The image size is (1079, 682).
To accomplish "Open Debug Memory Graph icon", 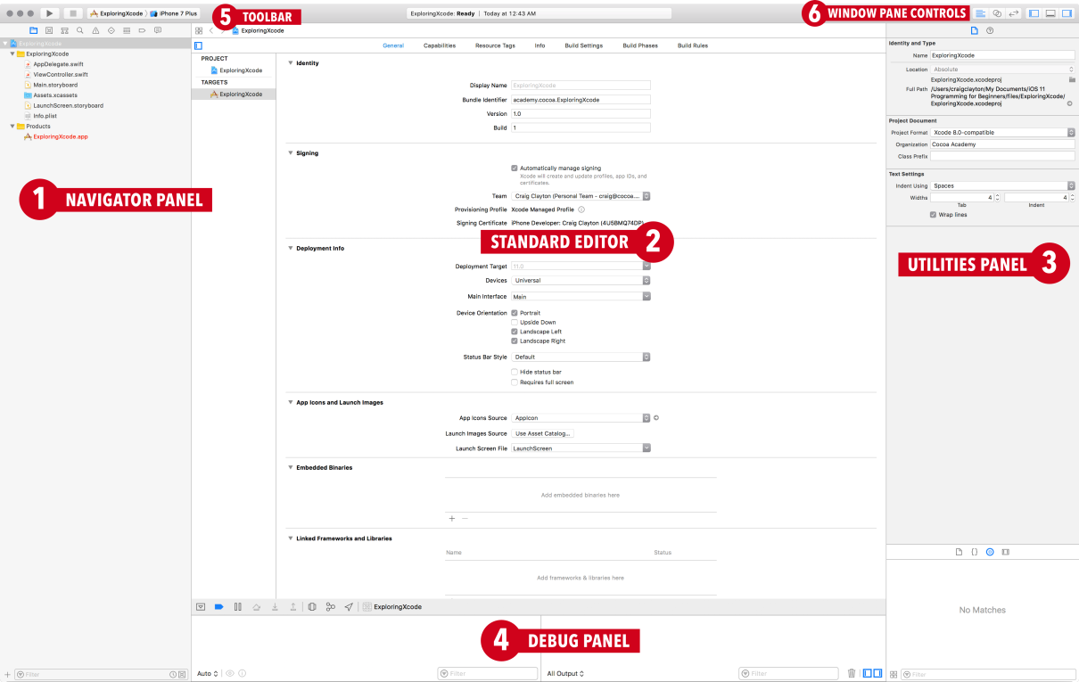I will [x=330, y=606].
